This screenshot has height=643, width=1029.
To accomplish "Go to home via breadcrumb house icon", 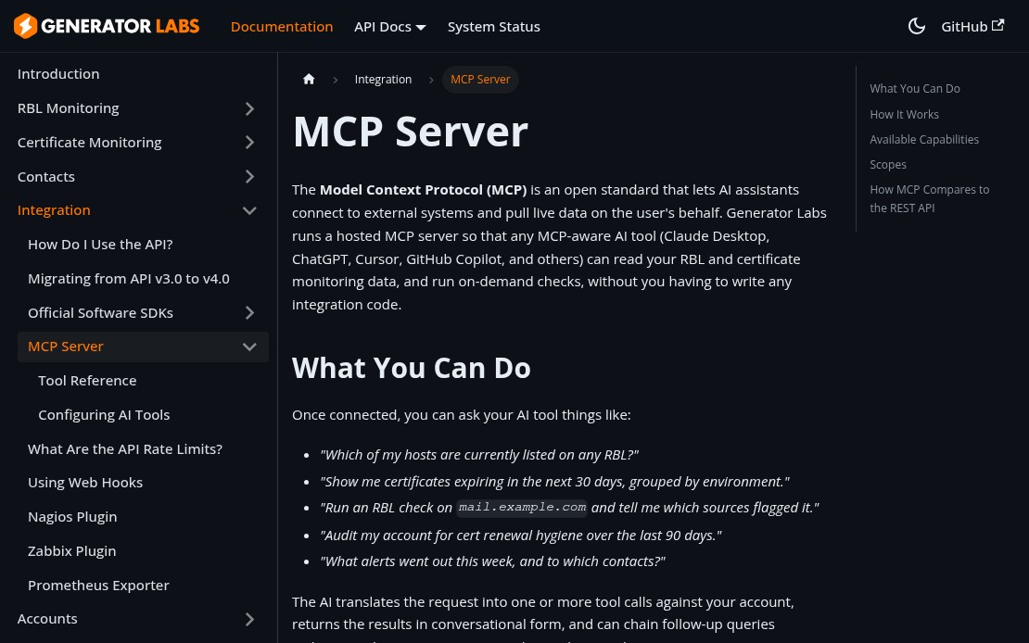I will (x=309, y=80).
